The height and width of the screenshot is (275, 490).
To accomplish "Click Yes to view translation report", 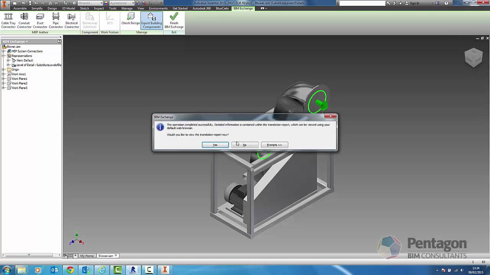I will (215, 145).
